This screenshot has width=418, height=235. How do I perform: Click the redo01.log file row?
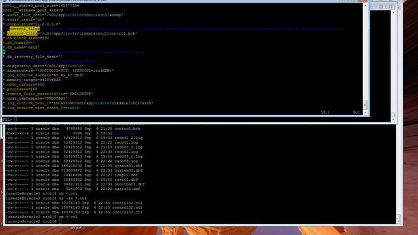click(72, 142)
